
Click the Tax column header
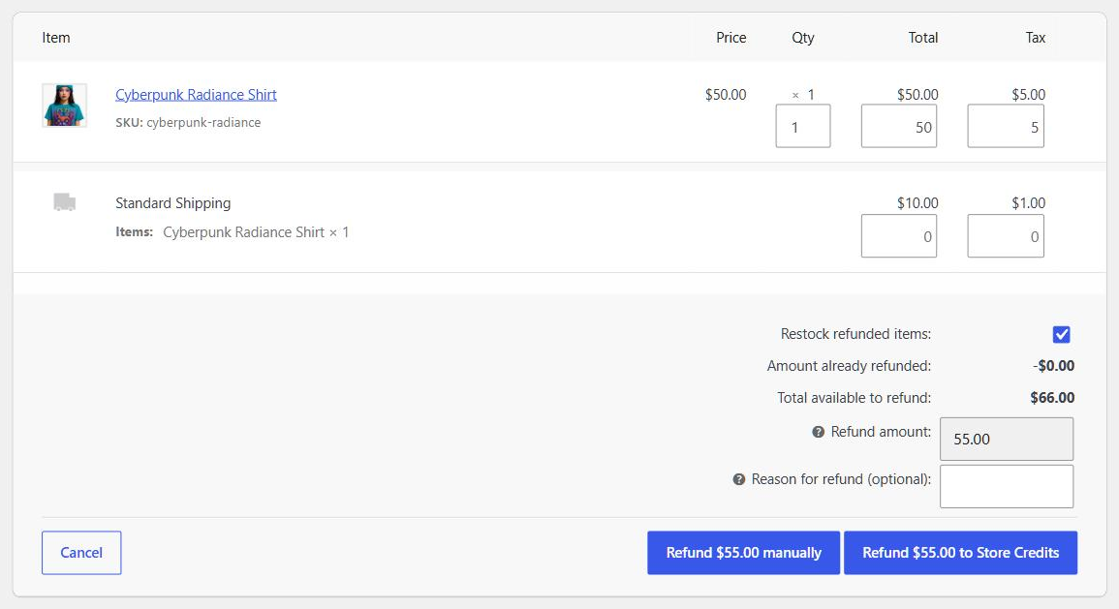1036,38
